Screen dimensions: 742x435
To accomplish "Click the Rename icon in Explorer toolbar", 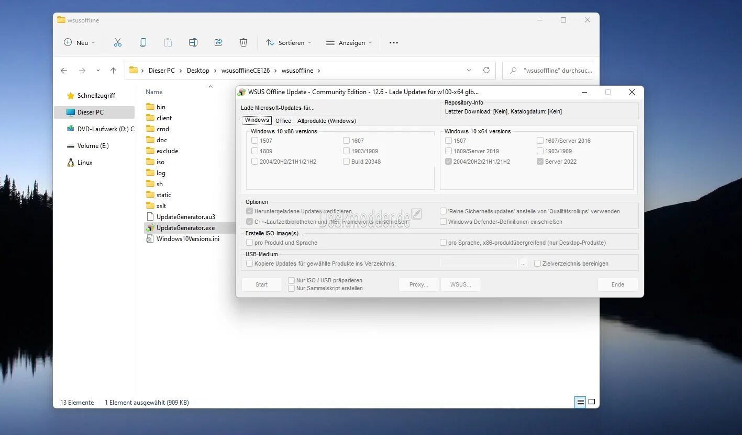I will pos(193,42).
